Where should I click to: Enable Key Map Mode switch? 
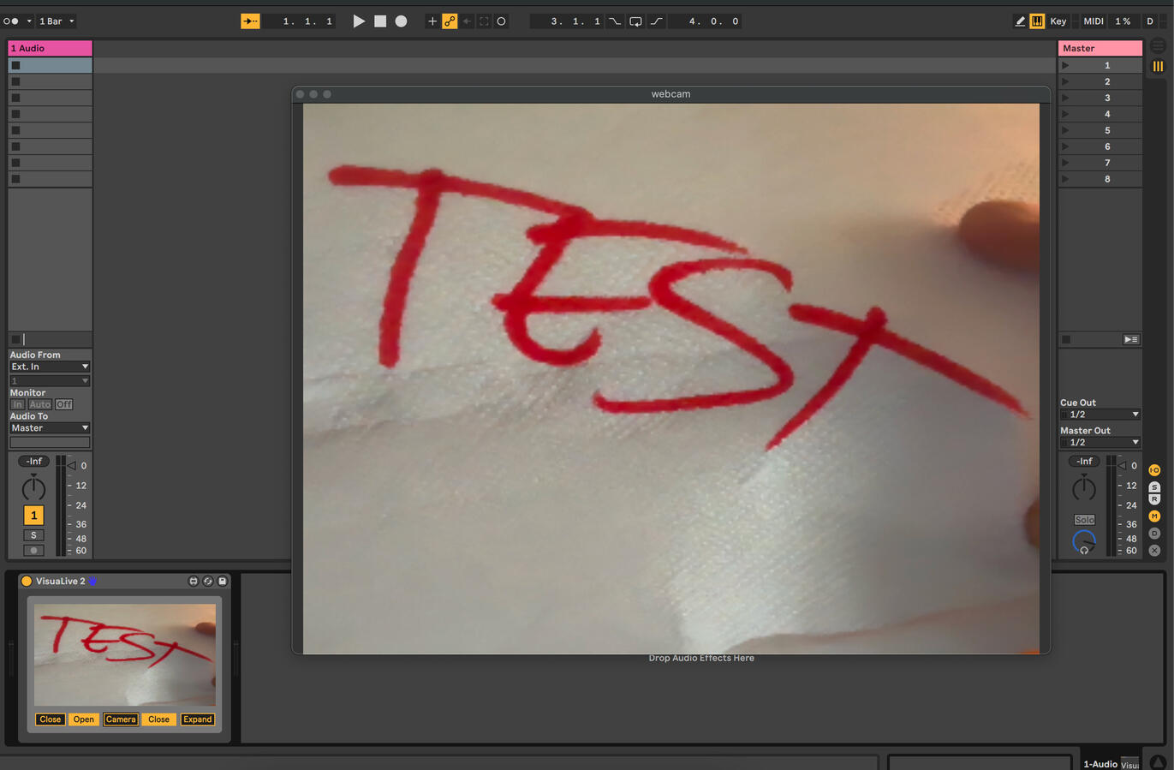coord(1058,21)
